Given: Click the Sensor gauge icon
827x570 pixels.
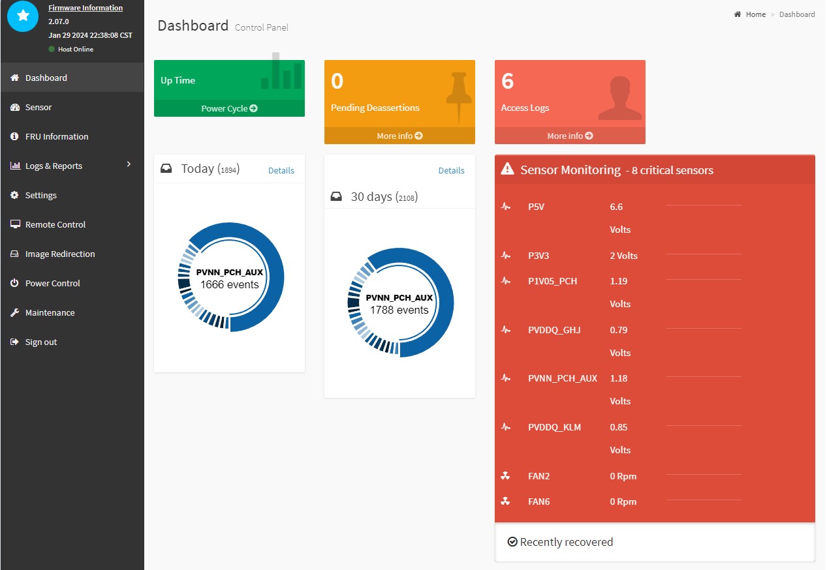Looking at the screenshot, I should pyautogui.click(x=14, y=108).
